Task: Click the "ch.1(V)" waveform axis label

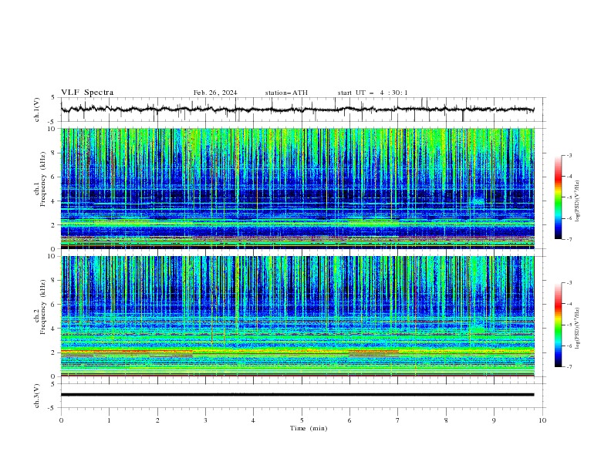Action: [x=37, y=110]
